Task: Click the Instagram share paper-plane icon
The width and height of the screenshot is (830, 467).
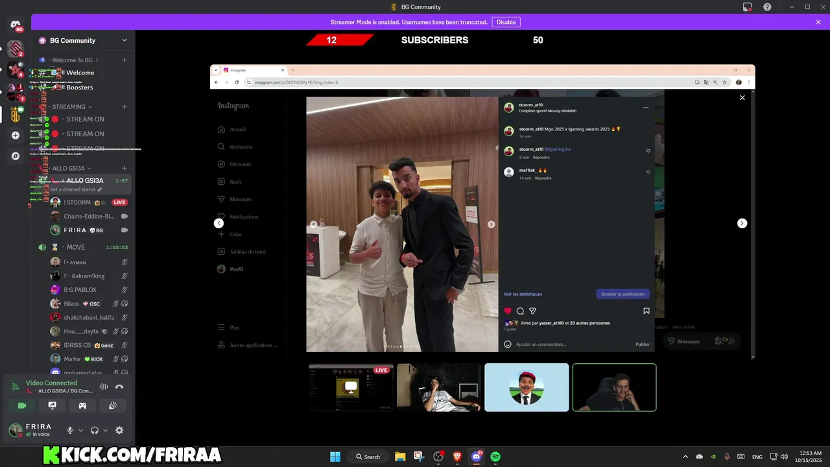Action: (x=532, y=311)
